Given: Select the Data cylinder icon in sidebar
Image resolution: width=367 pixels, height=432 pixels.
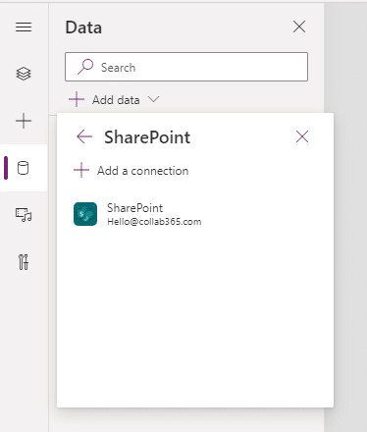Looking at the screenshot, I should point(23,168).
